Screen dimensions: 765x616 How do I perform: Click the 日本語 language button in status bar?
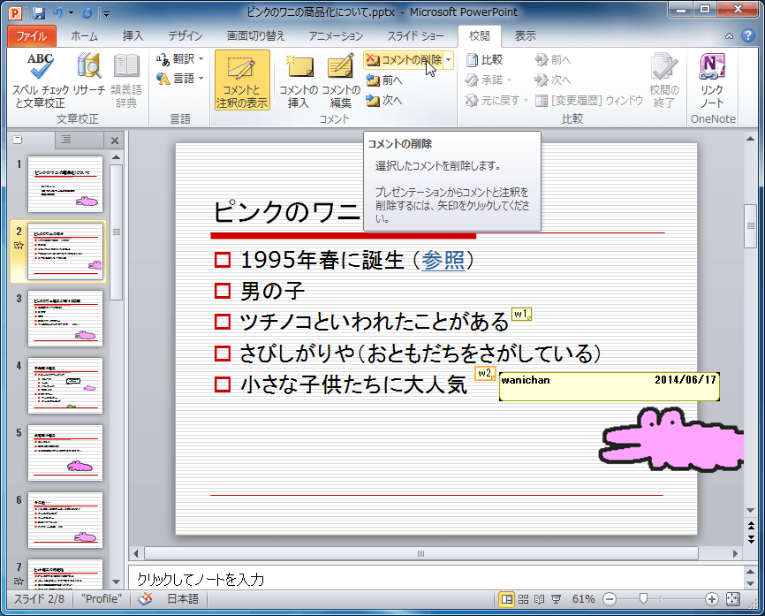[183, 599]
